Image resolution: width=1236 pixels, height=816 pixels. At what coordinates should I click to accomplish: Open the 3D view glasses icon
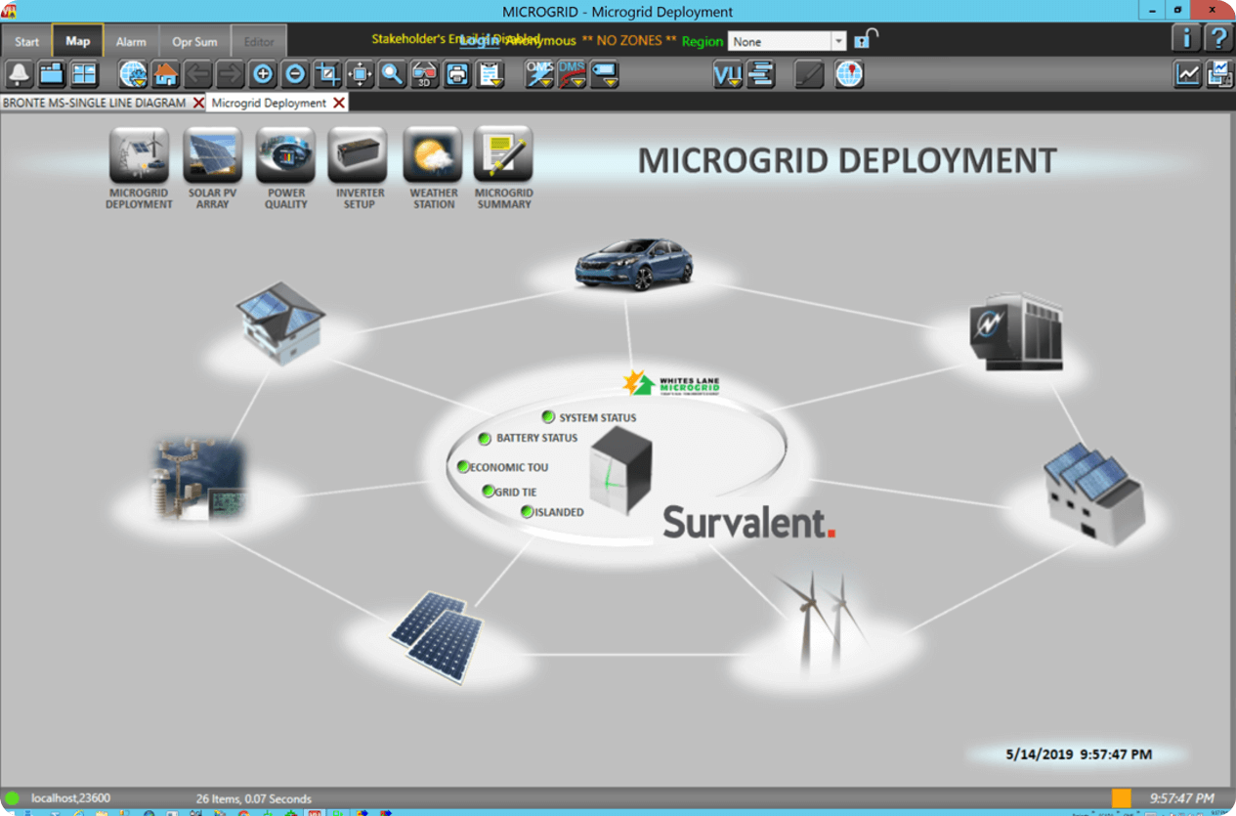(x=424, y=74)
